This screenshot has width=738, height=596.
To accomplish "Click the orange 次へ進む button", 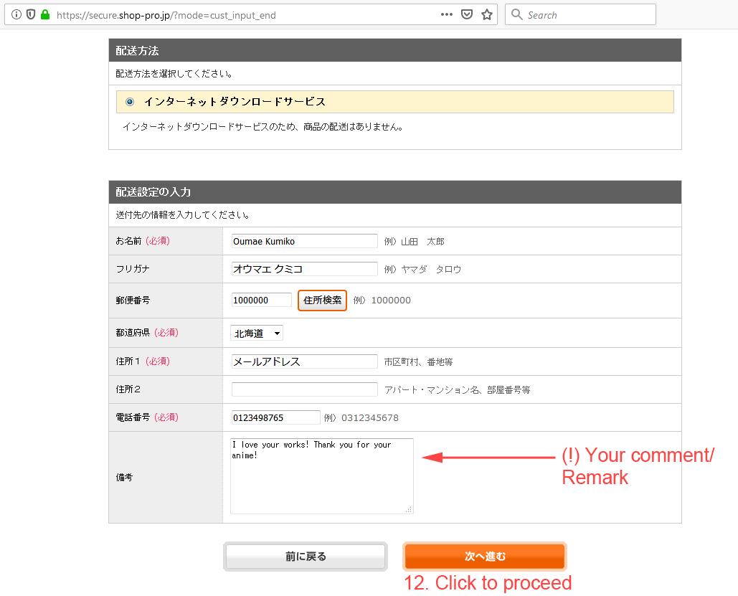I will click(485, 557).
